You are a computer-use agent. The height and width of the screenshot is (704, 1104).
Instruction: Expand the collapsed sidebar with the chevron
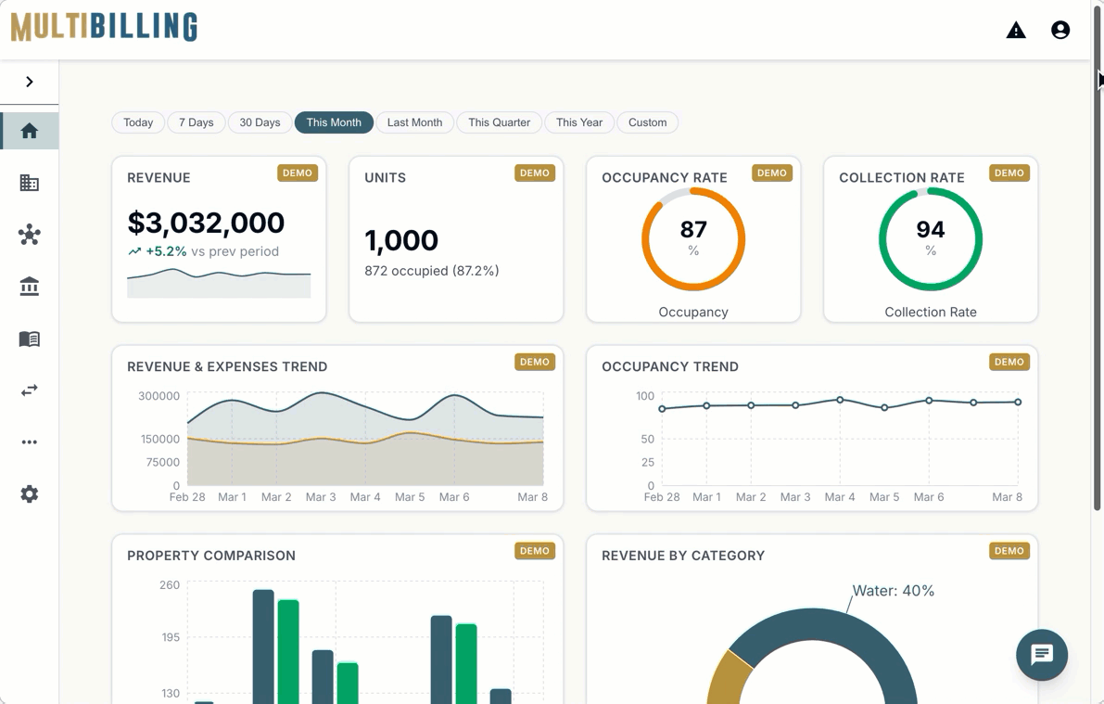click(x=29, y=80)
